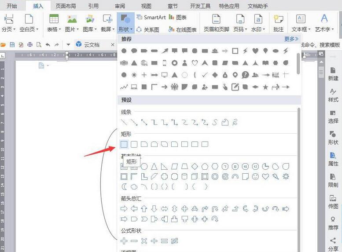Image resolution: width=342 pixels, height=252 pixels.
Task: Switch to the 章节 tab
Action: [173, 6]
